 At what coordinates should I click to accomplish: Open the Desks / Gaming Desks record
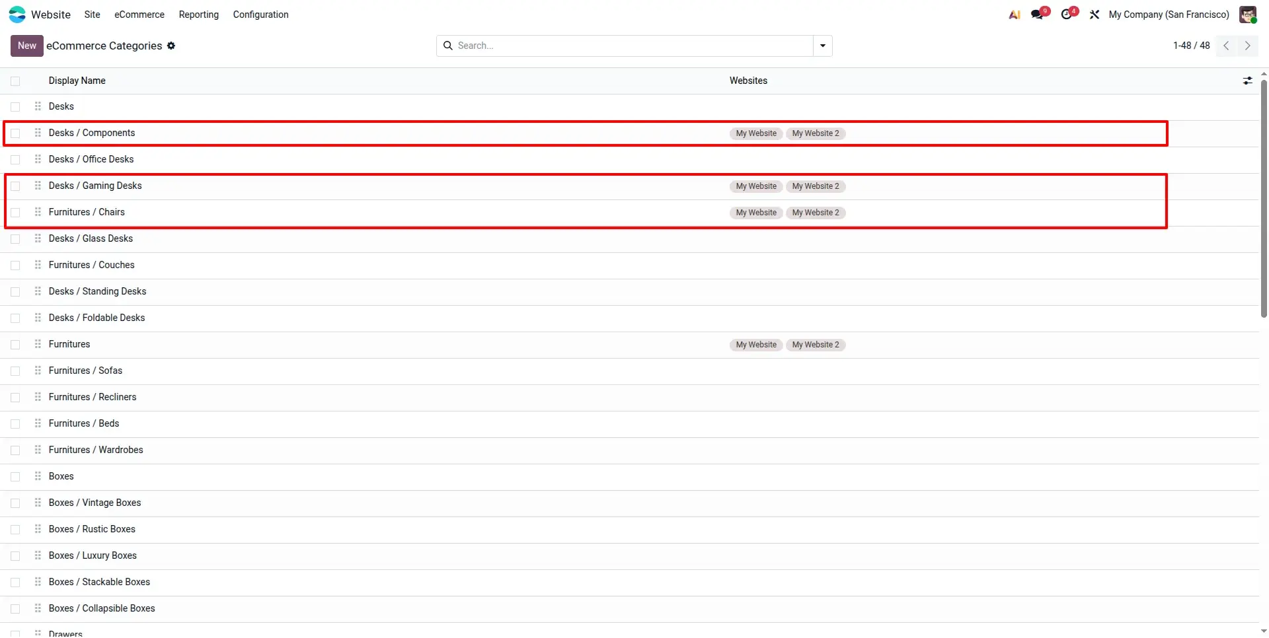pyautogui.click(x=95, y=186)
